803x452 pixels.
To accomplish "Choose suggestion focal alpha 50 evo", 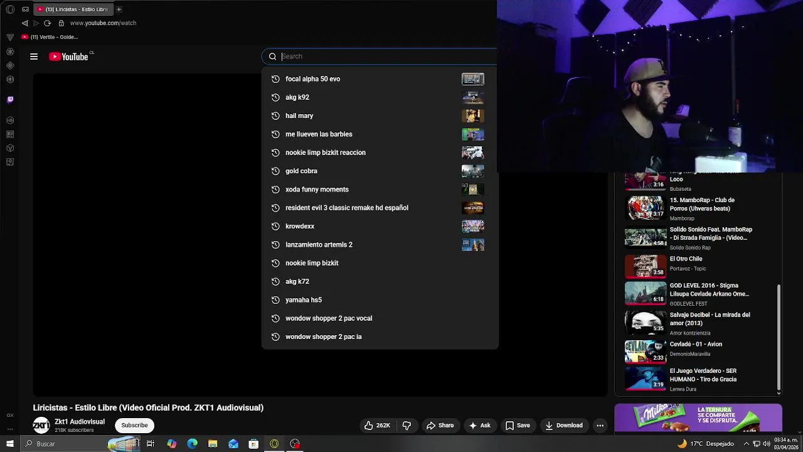I will click(380, 79).
